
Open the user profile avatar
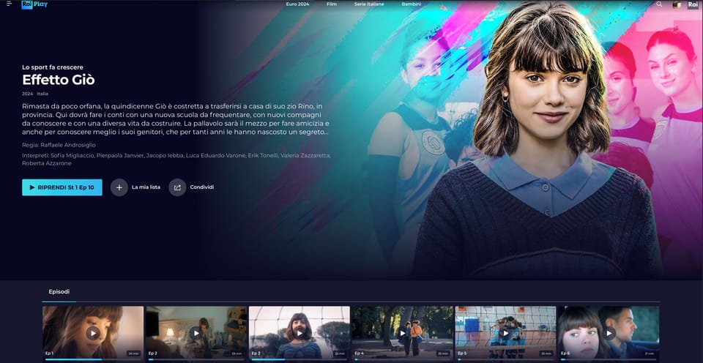coord(677,4)
